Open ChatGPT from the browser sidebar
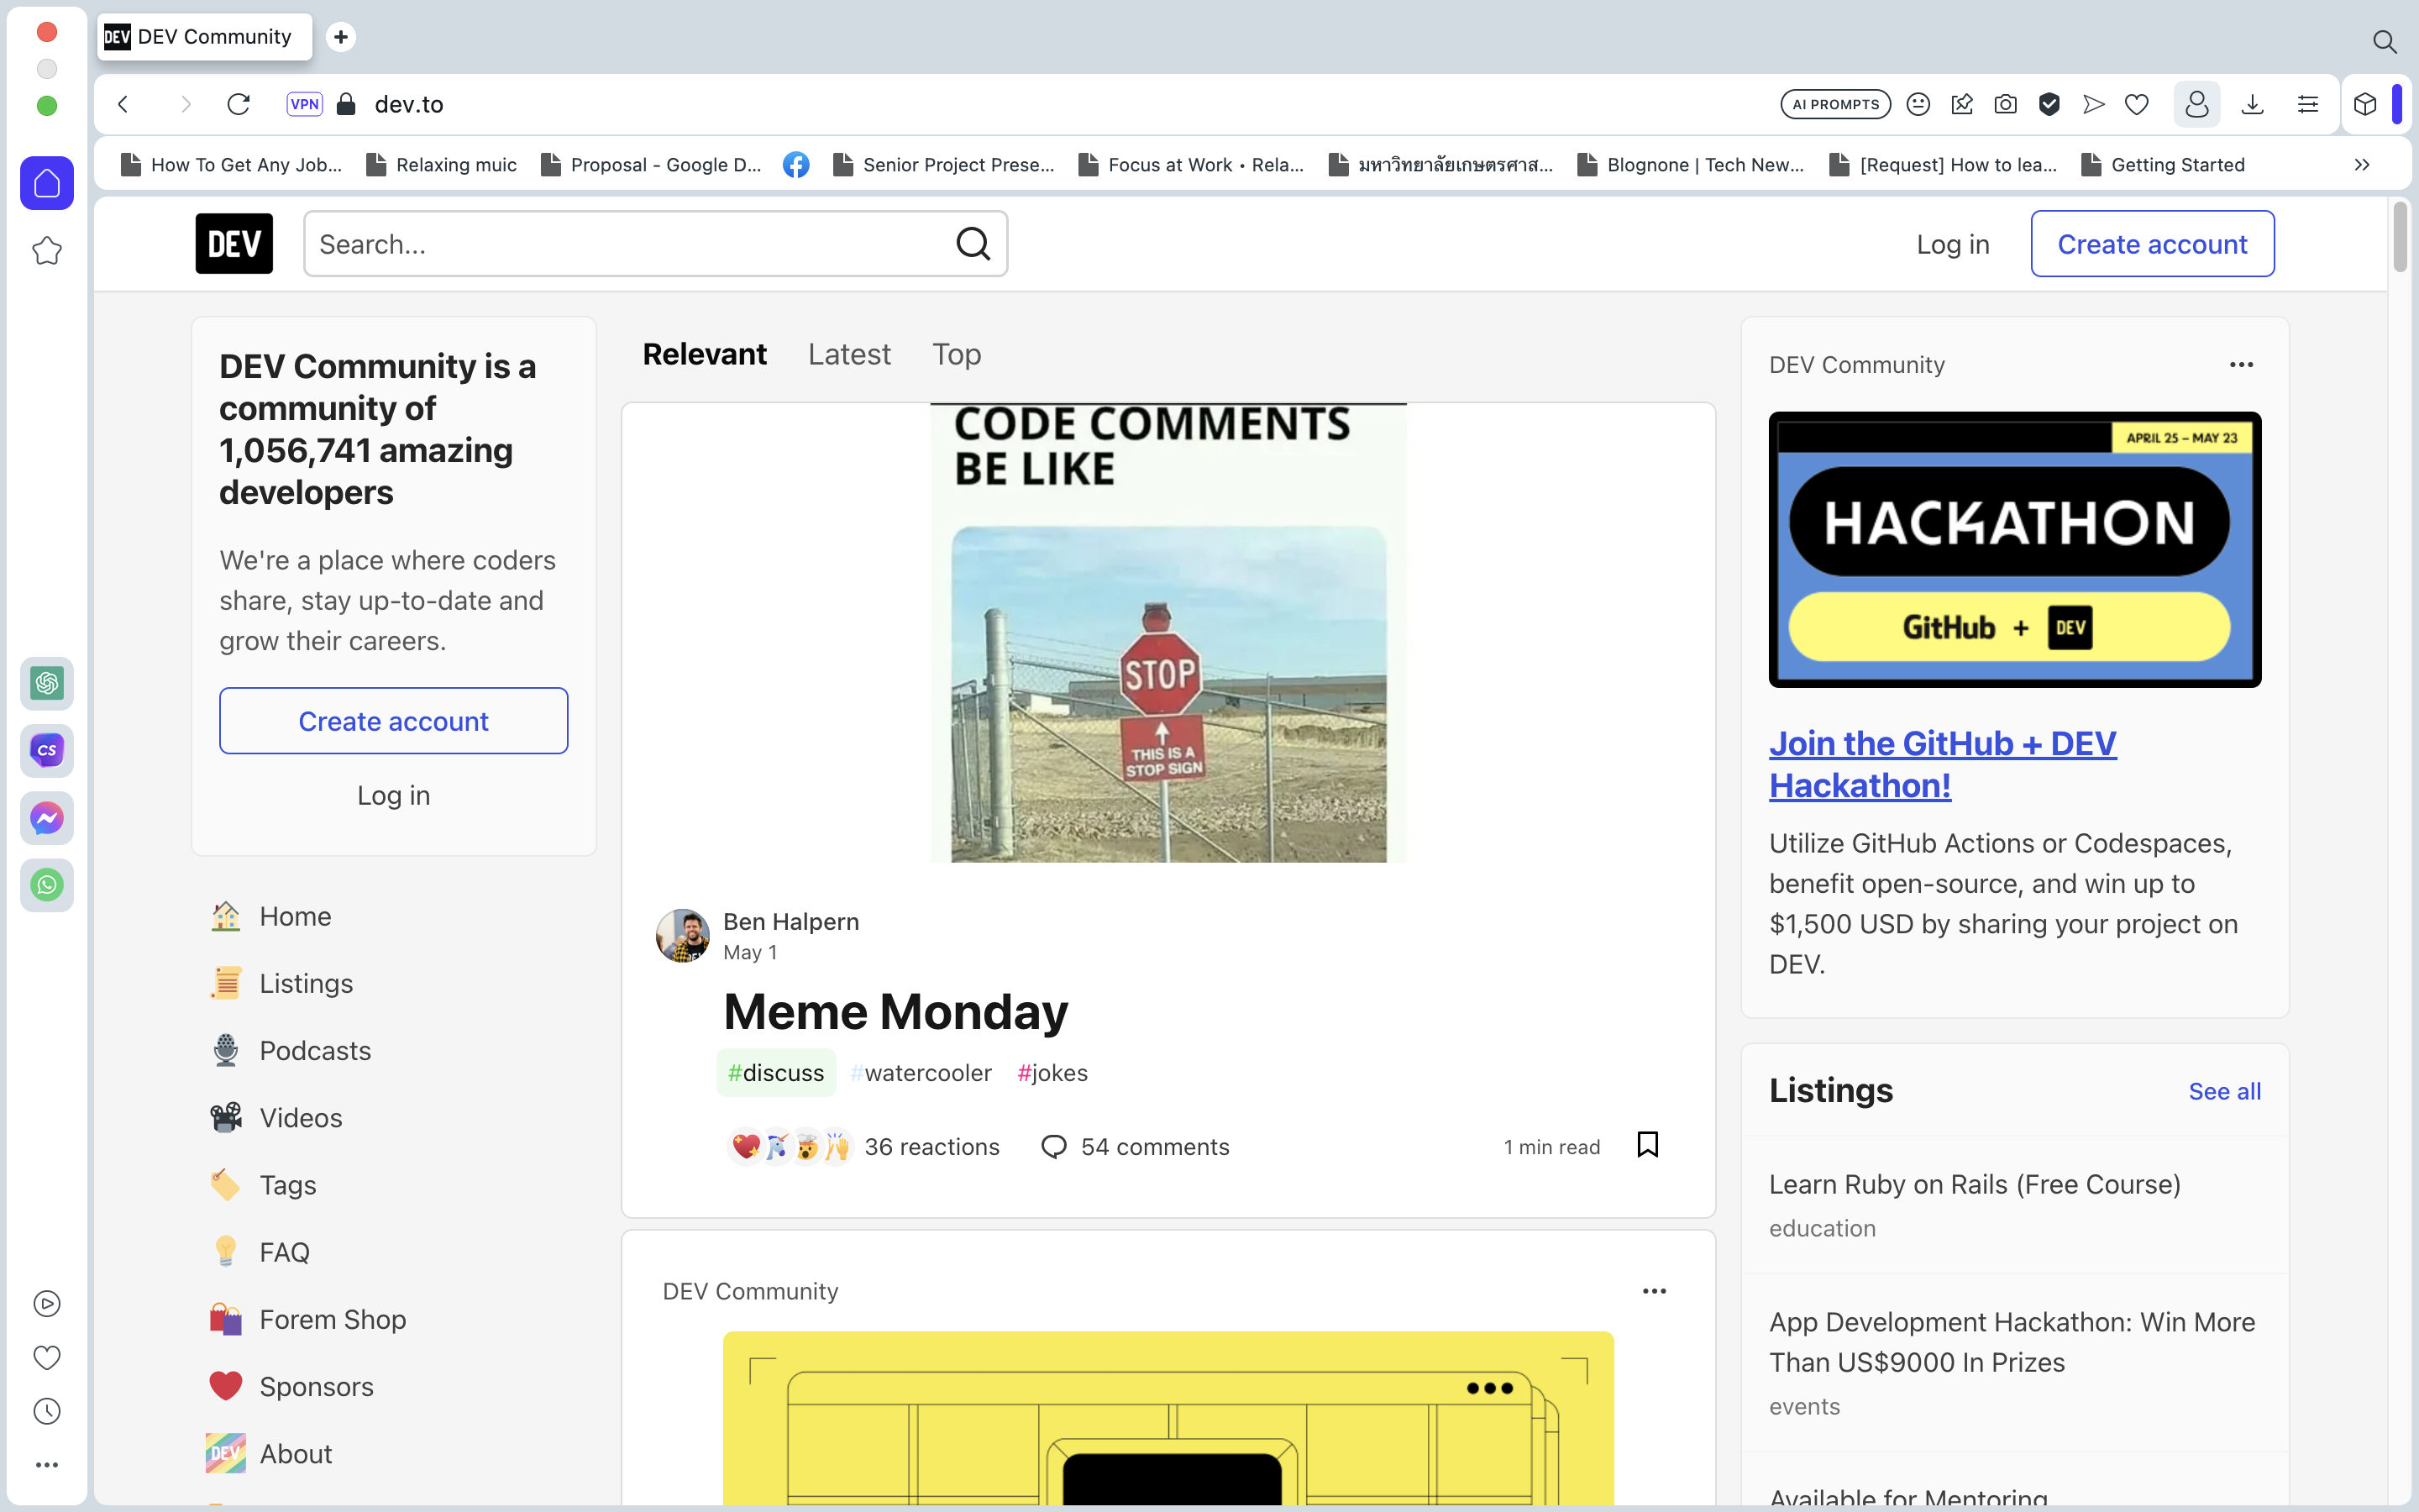 (46, 683)
